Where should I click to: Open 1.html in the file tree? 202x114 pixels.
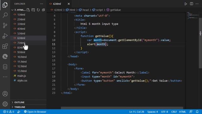[28, 15]
